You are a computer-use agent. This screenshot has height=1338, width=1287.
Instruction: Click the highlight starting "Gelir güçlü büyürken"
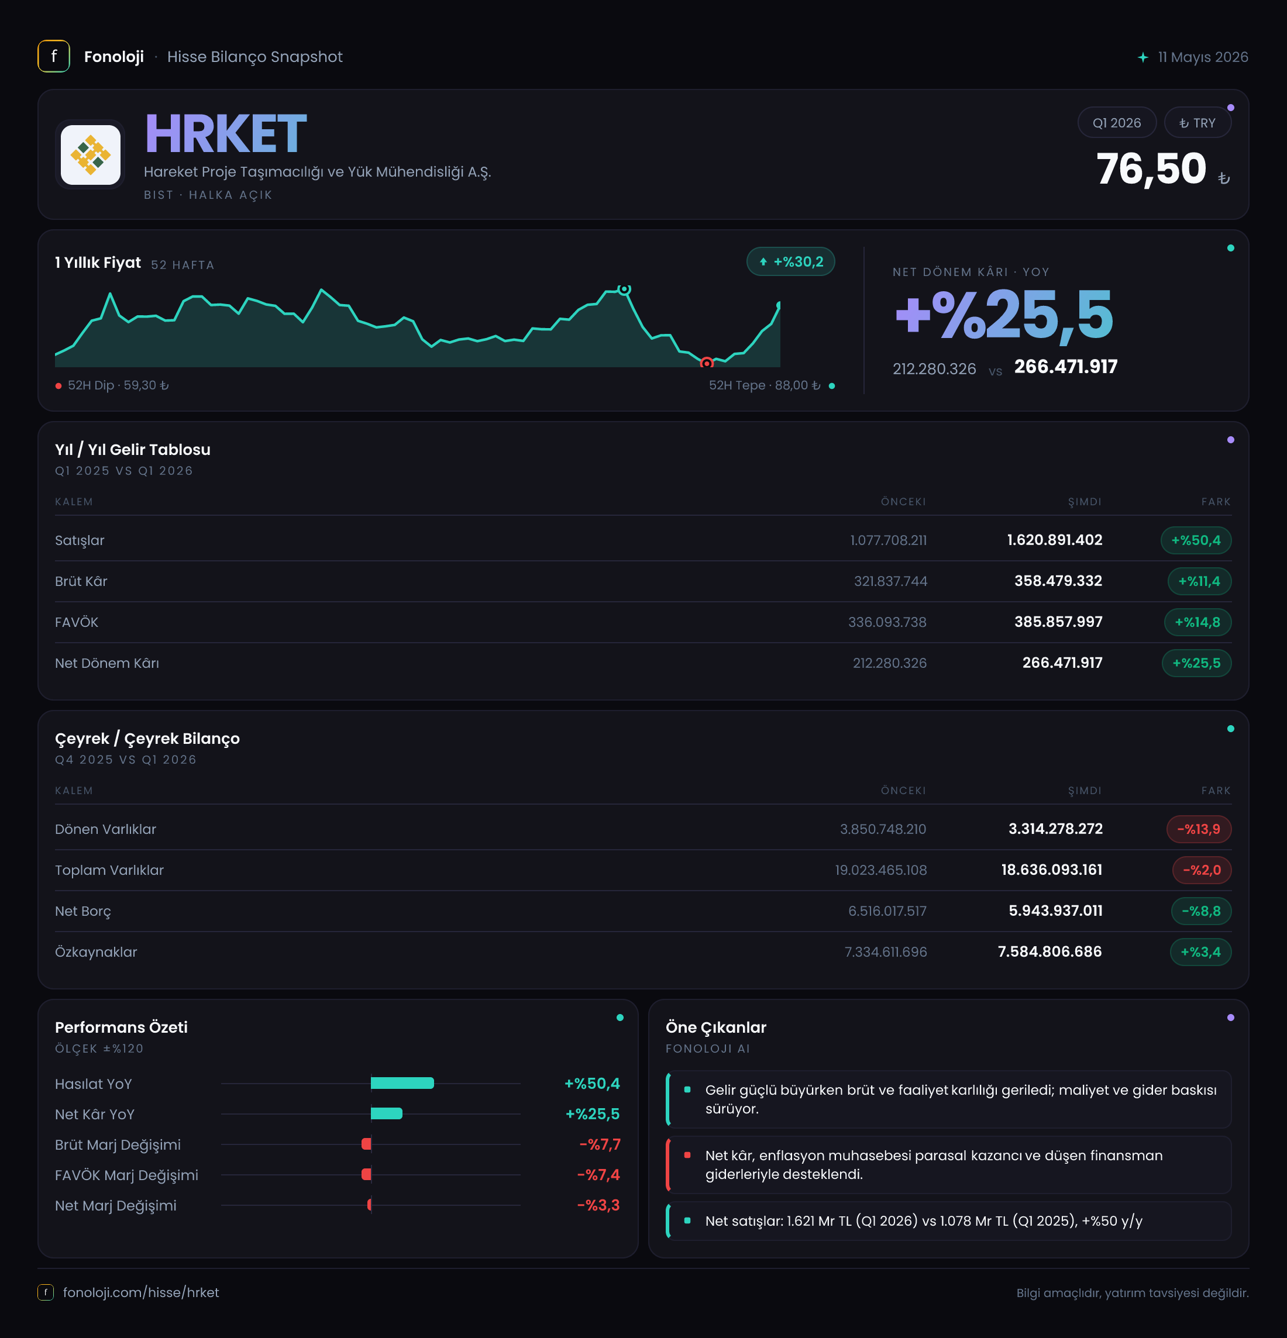(949, 1099)
